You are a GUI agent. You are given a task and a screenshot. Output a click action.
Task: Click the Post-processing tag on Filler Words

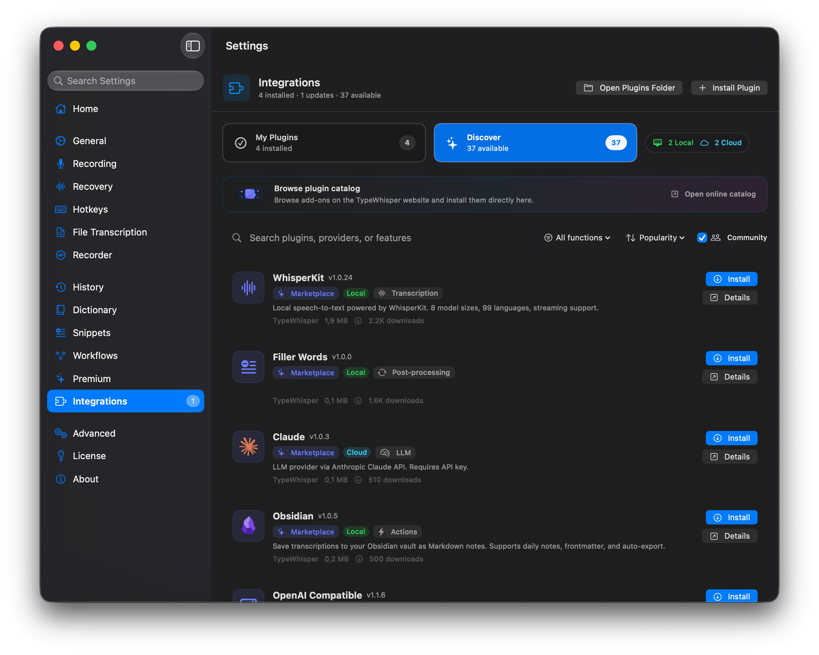414,373
